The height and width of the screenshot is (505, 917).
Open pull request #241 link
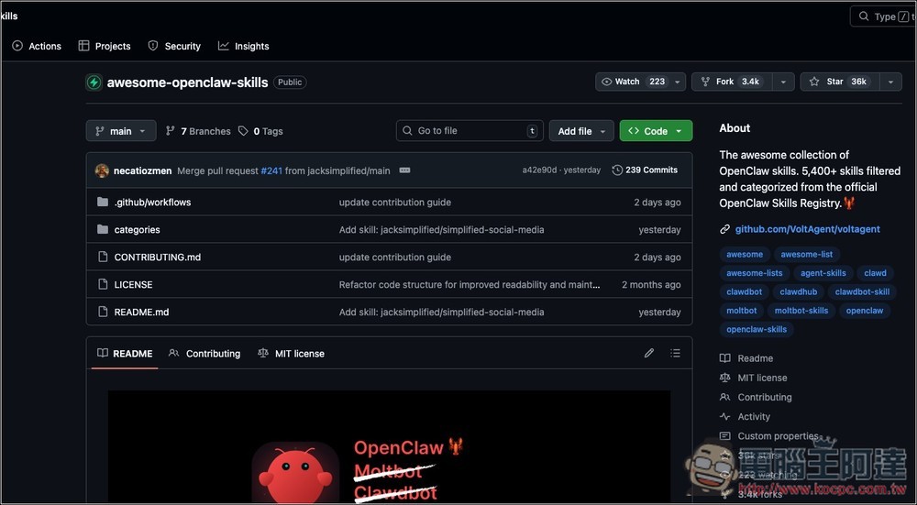point(271,170)
